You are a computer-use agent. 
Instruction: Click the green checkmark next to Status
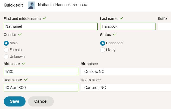click(115, 34)
